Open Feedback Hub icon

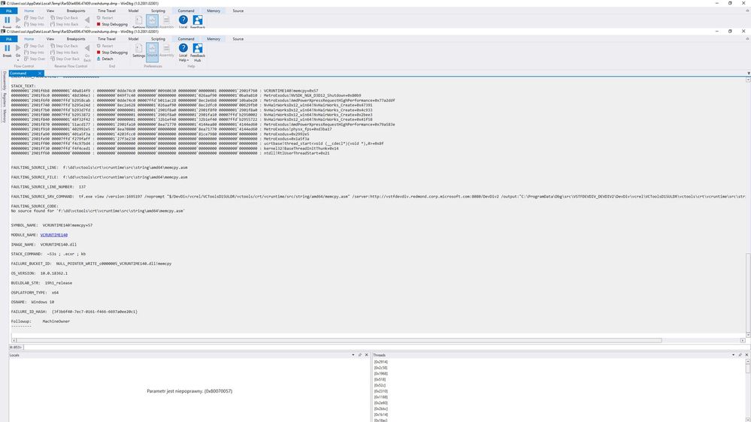click(x=197, y=48)
